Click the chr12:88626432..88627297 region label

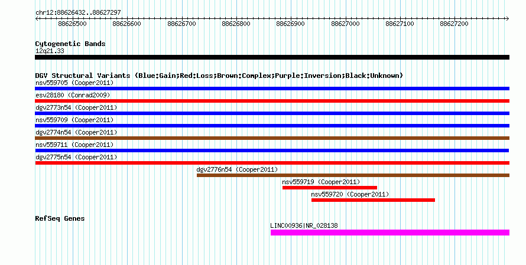(78, 13)
